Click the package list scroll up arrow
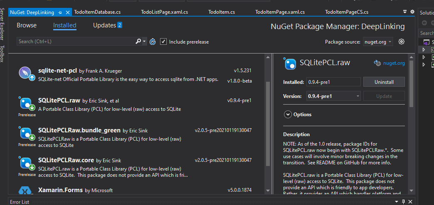Screen dimensions: 434x205 click(268, 57)
